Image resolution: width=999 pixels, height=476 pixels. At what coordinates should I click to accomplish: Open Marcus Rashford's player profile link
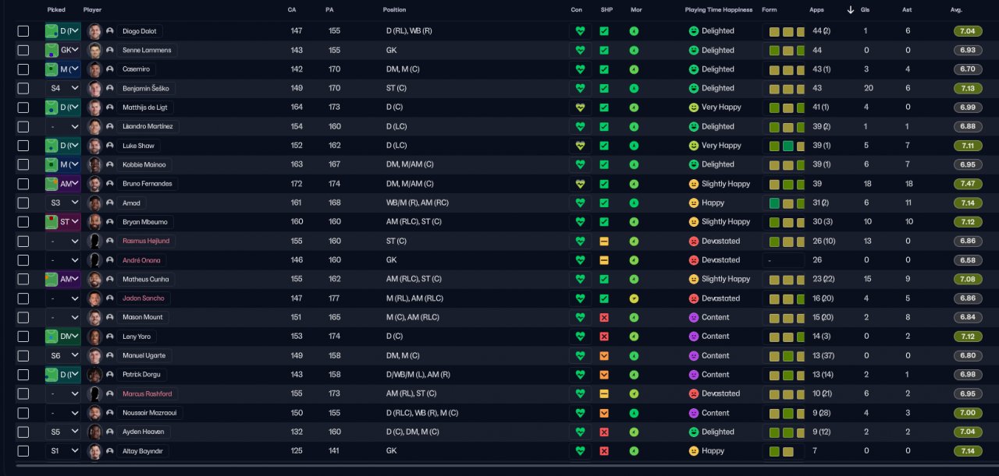point(148,393)
